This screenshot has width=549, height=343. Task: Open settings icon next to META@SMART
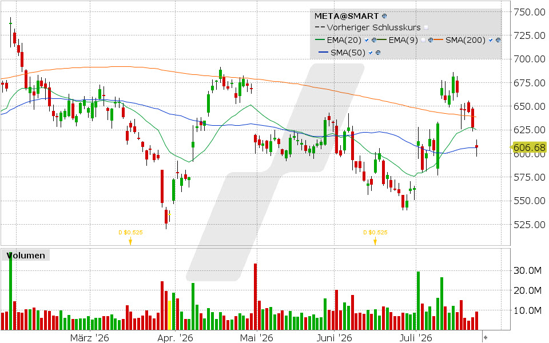coord(384,16)
